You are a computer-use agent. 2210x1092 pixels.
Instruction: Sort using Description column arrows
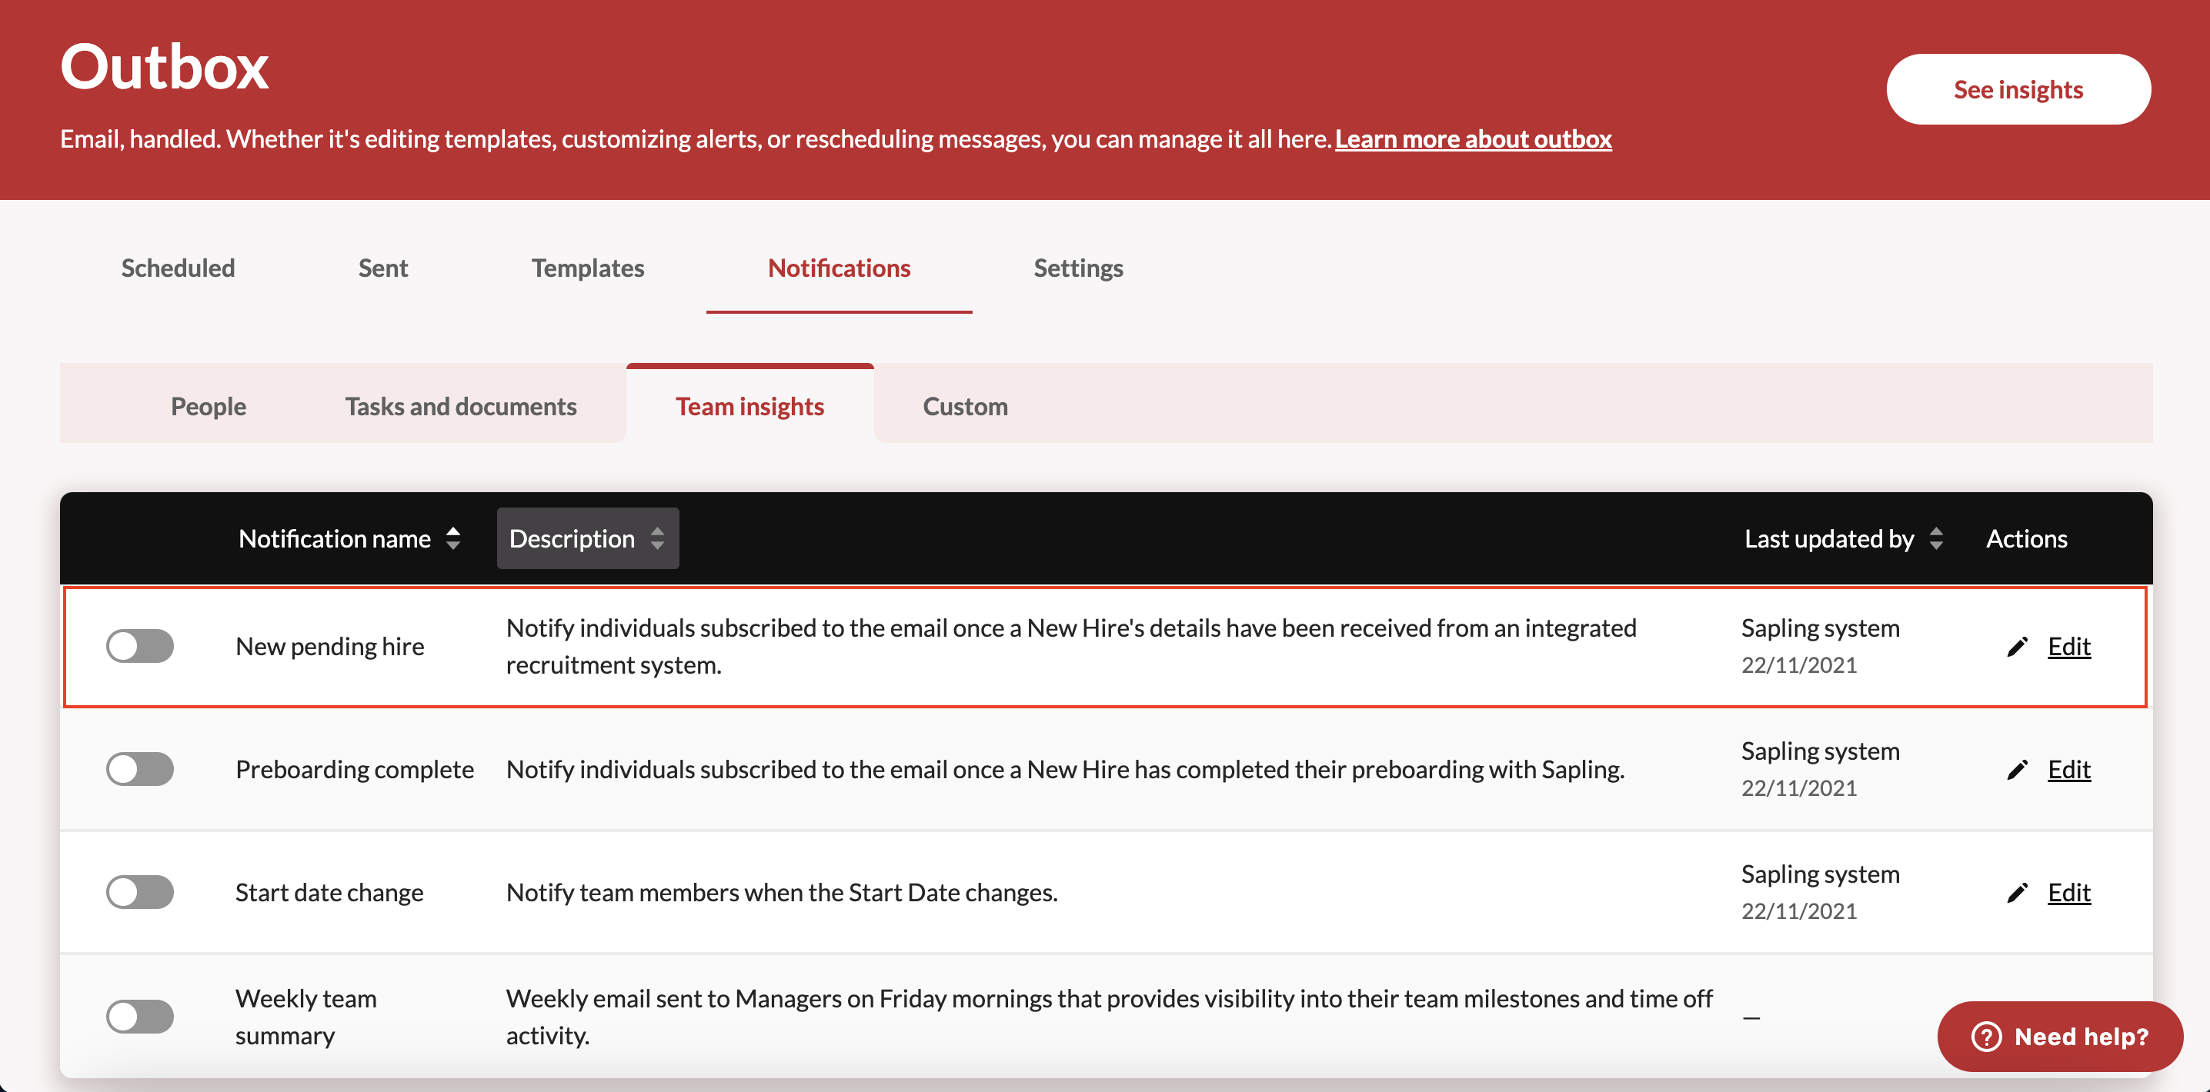coord(657,538)
